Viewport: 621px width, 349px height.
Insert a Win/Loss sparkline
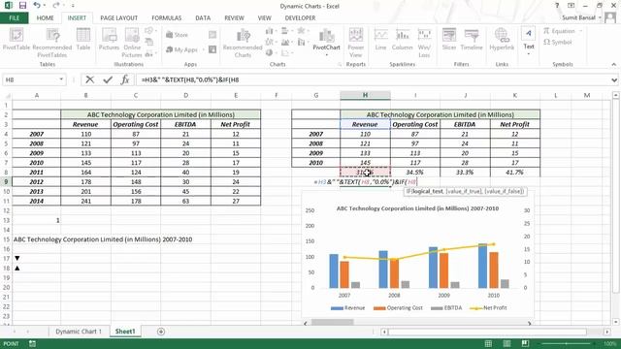point(424,43)
